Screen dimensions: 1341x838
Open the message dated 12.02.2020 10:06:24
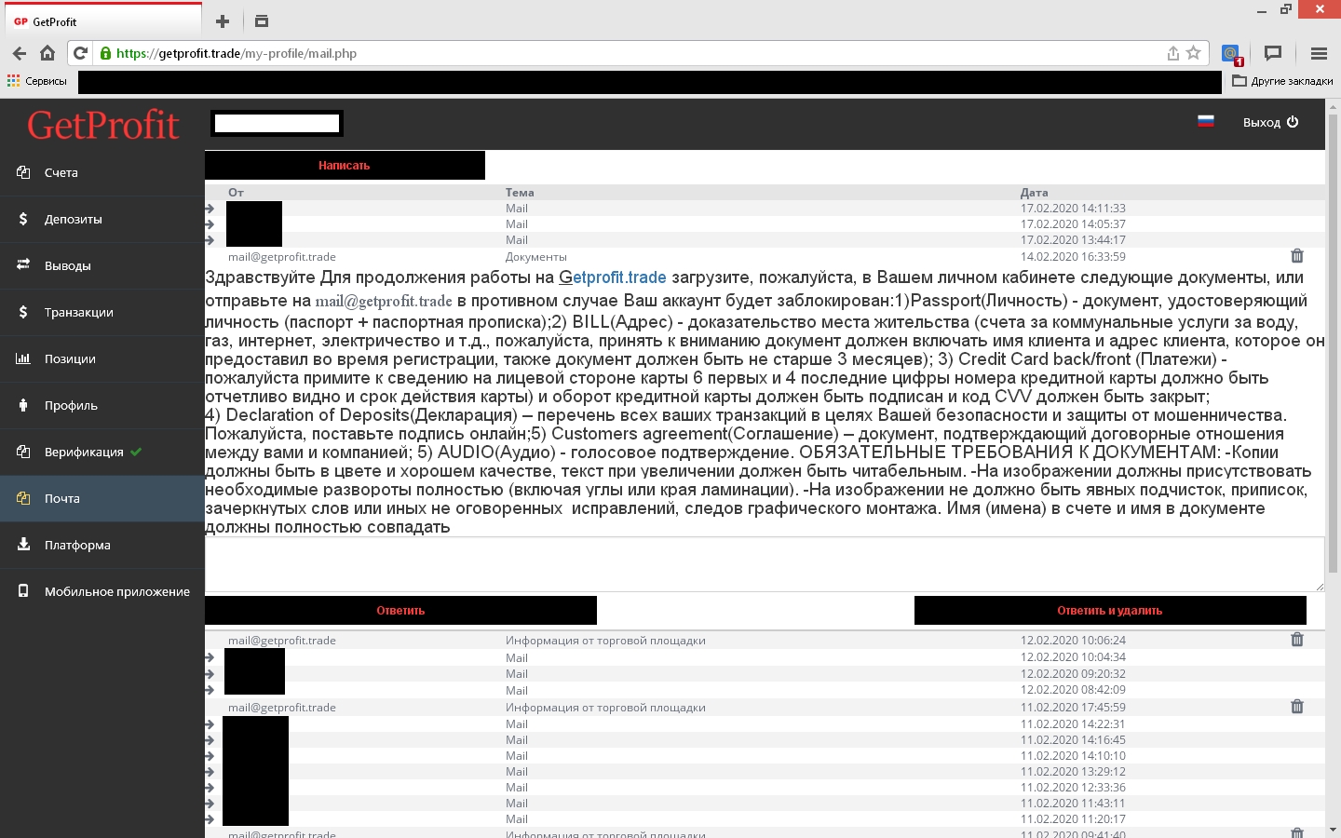coord(765,641)
